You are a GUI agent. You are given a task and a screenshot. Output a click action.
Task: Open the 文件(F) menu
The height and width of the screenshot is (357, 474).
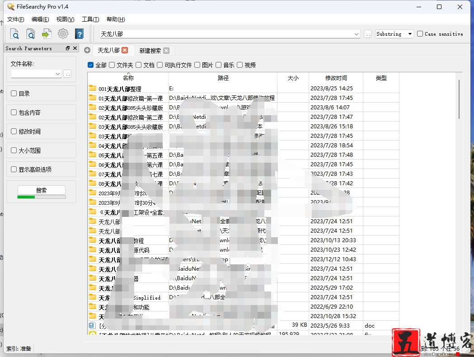[15, 19]
